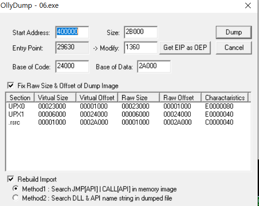Click the Characteristics column header

[225, 98]
